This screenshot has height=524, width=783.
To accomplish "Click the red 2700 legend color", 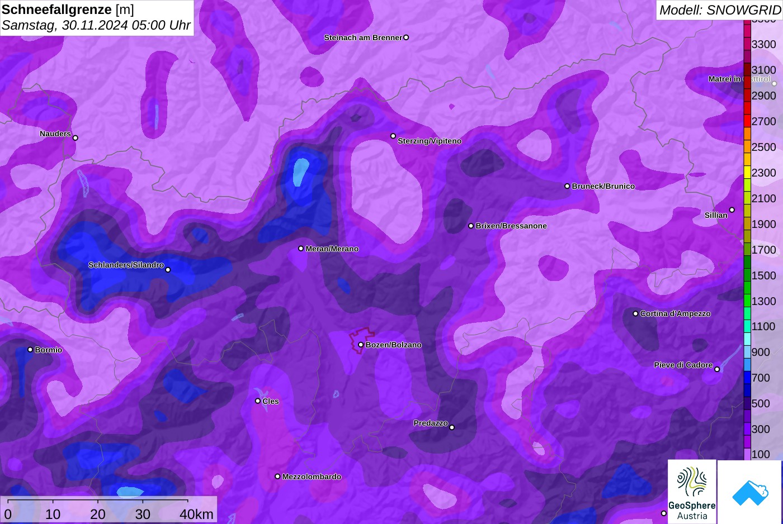I will (x=747, y=121).
